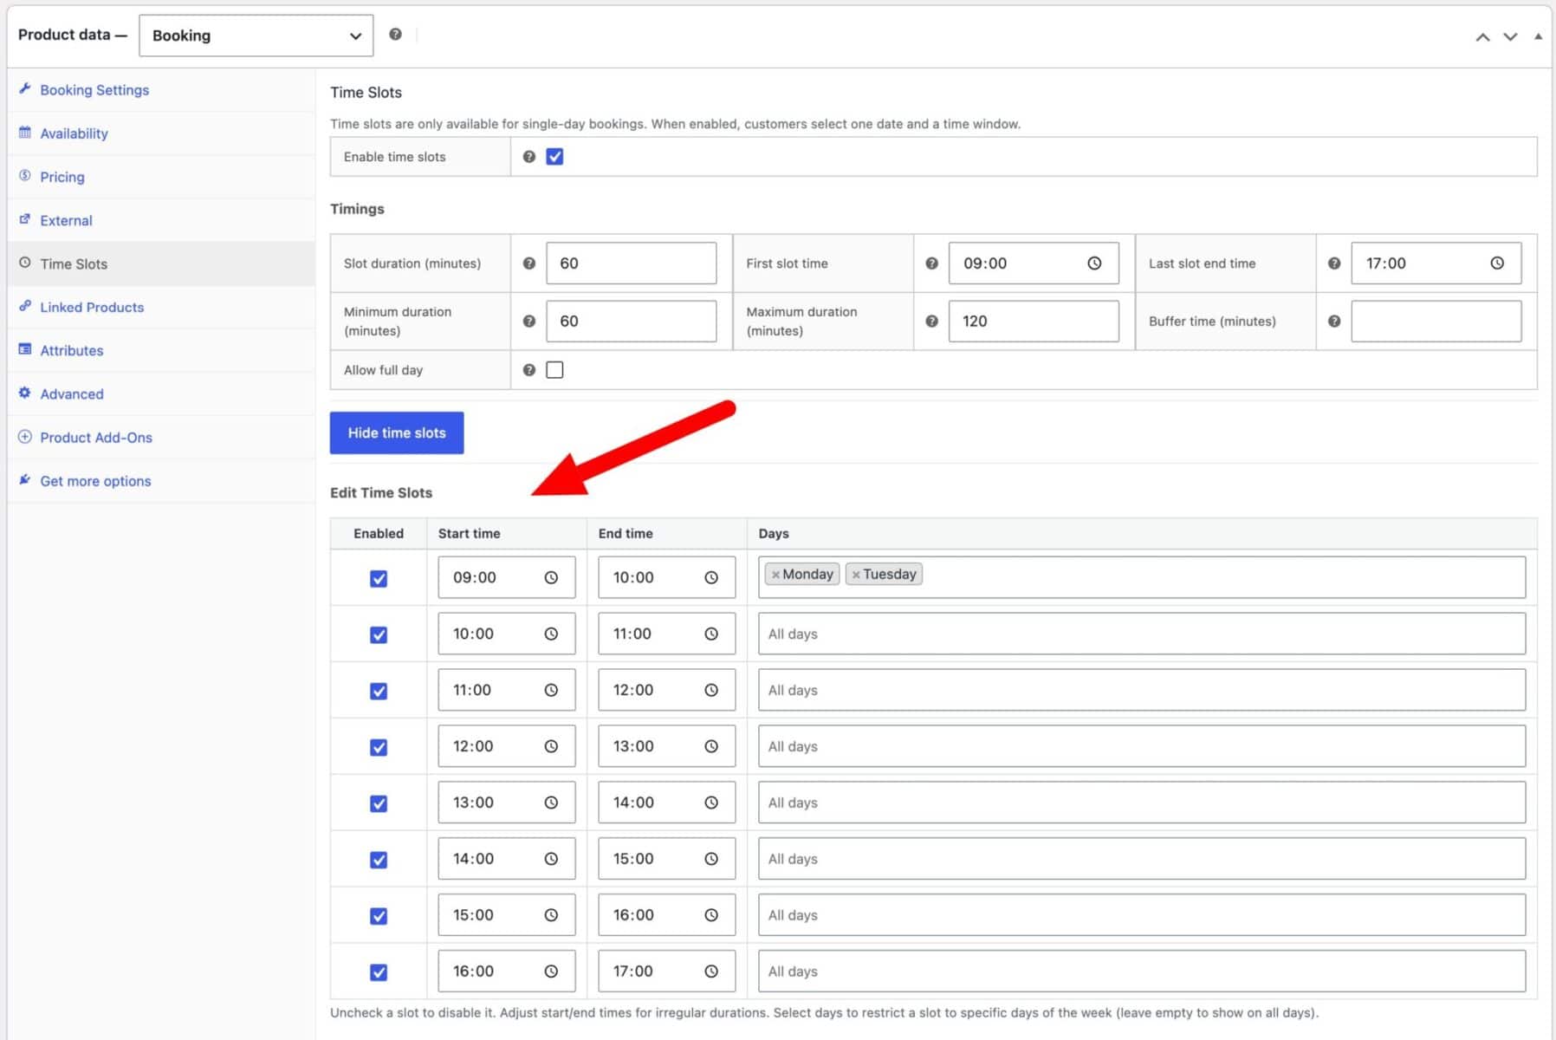Click Slot duration input showing 60

click(632, 263)
